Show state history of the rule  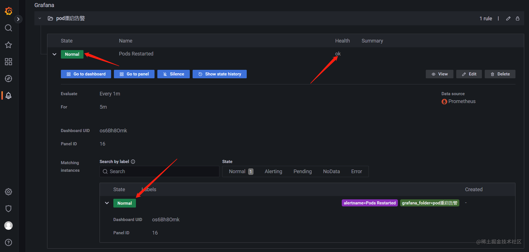[220, 74]
